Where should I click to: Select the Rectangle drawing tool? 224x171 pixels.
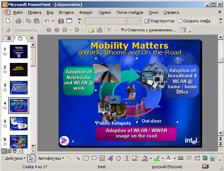point(86,158)
